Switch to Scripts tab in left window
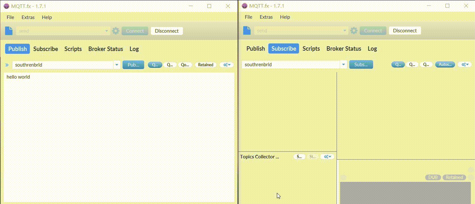475x204 pixels. tap(73, 49)
